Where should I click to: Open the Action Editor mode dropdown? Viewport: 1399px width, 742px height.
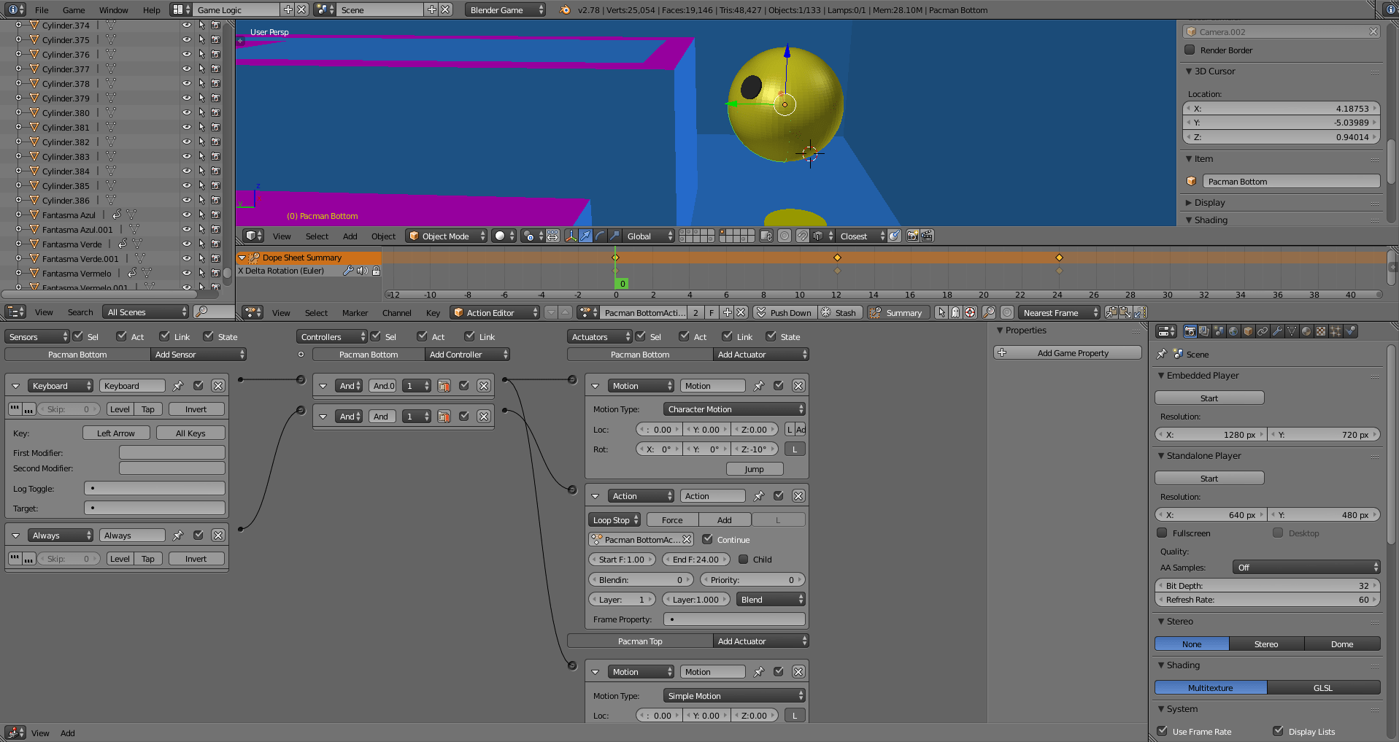tap(494, 312)
